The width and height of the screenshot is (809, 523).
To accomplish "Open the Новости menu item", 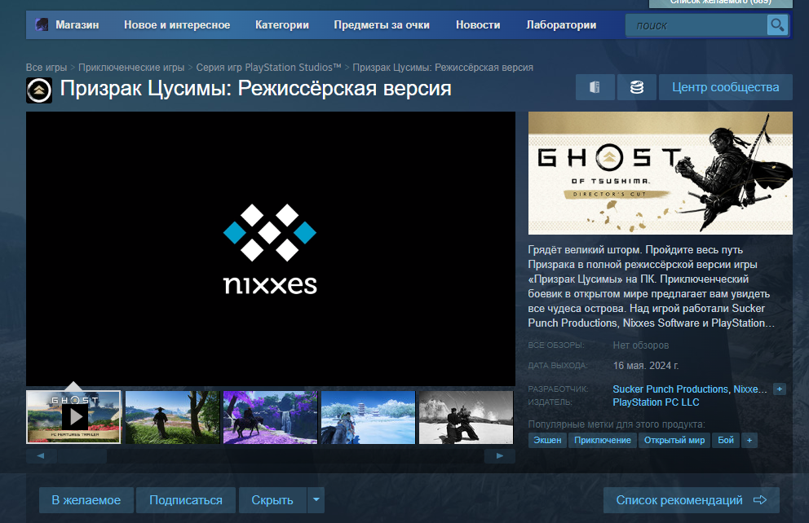I will 478,24.
